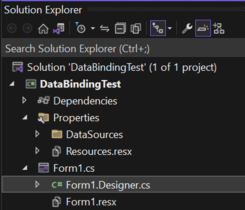Toggle the Show All Files button
The height and width of the screenshot is (210, 245).
(136, 28)
